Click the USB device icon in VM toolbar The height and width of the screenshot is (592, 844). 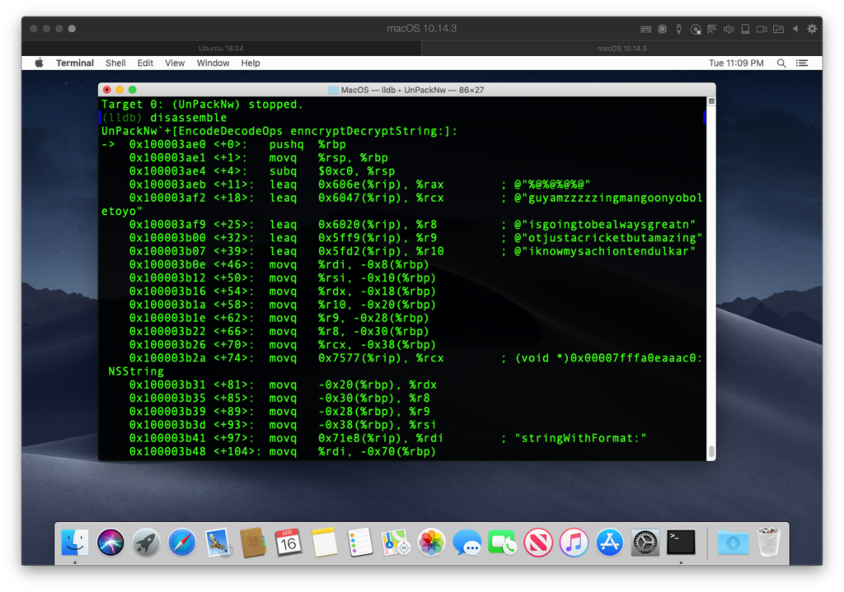click(678, 29)
